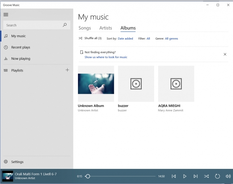Create a new playlist with the plus icon
The height and width of the screenshot is (184, 233).
pyautogui.click(x=67, y=70)
